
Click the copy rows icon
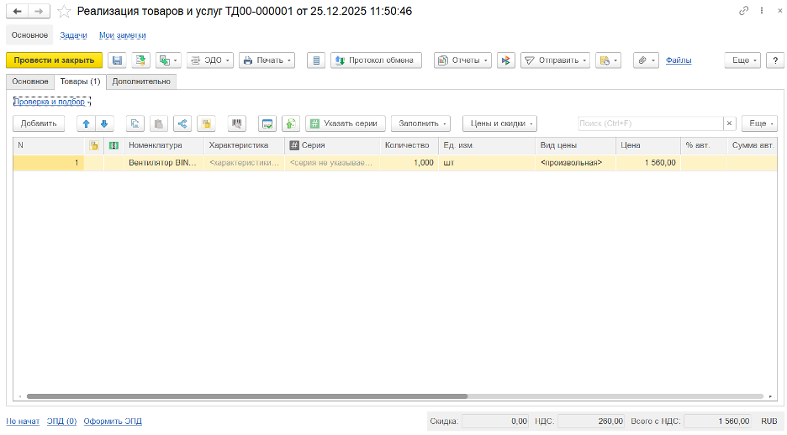tap(135, 123)
